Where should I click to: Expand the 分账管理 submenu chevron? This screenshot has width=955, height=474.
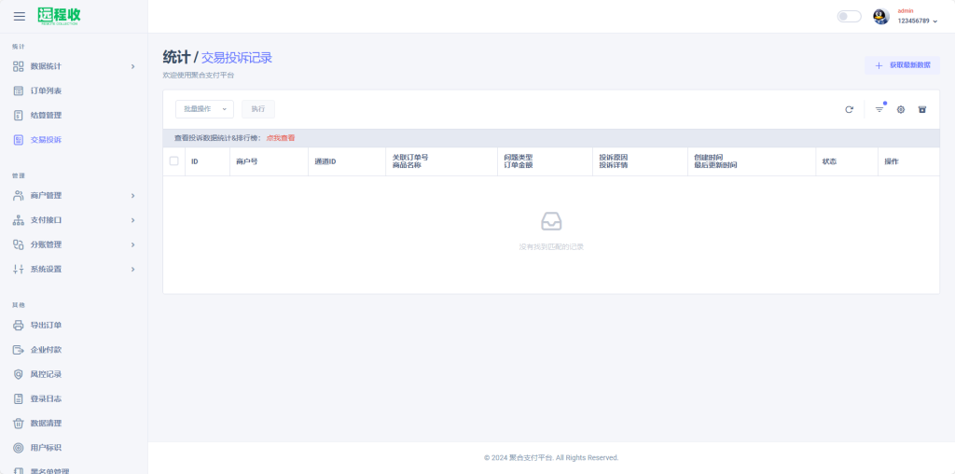coord(132,244)
